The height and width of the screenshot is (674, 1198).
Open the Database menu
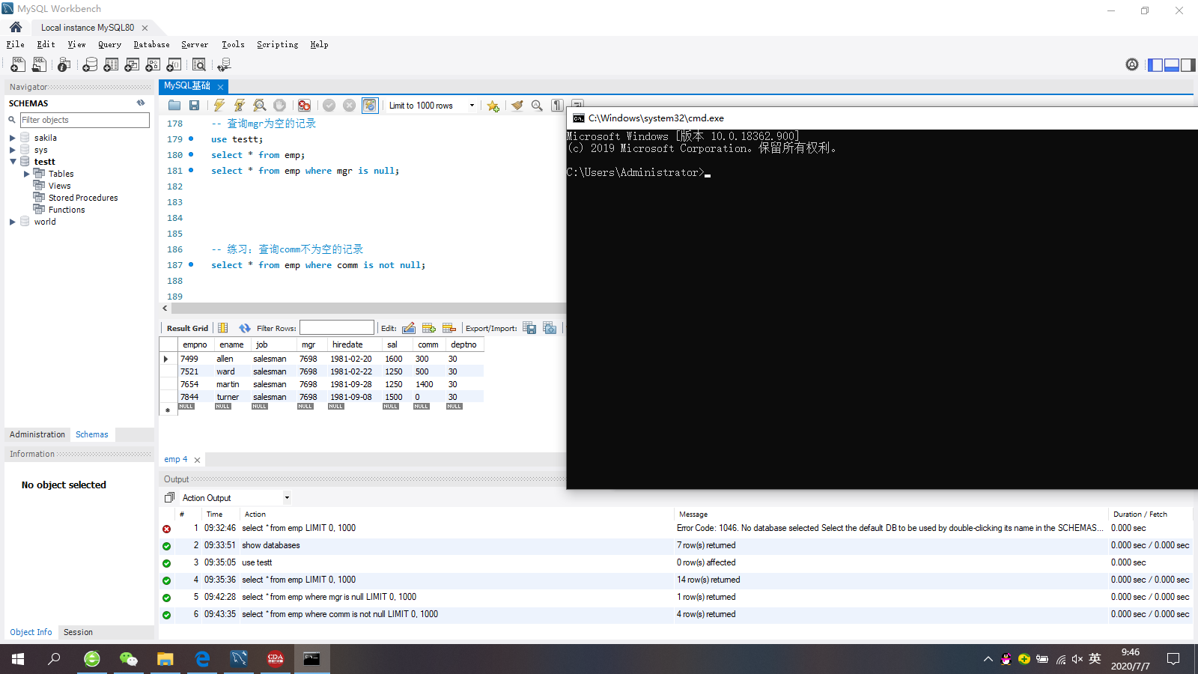pos(151,44)
